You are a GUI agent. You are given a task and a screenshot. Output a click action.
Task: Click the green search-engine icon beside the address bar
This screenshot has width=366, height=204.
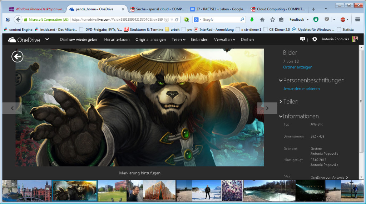186,20
